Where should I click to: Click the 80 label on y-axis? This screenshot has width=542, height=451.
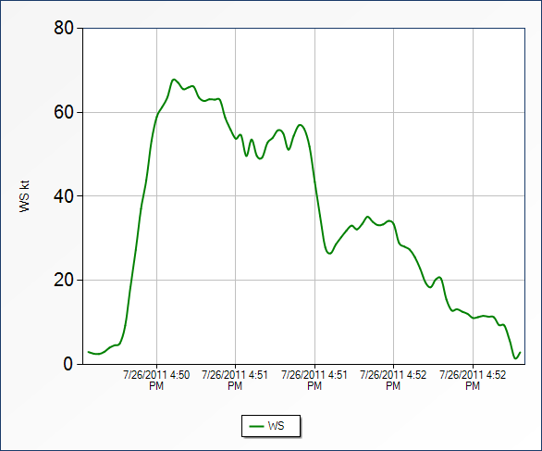tap(64, 28)
